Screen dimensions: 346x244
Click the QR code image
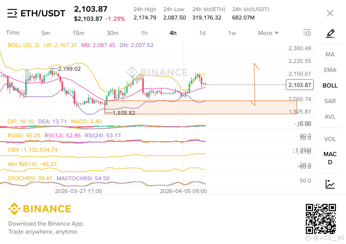pos(321,219)
